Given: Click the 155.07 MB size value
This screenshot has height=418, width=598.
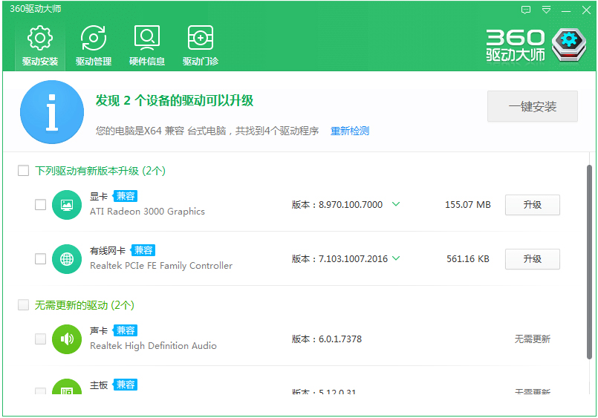Looking at the screenshot, I should click(467, 205).
